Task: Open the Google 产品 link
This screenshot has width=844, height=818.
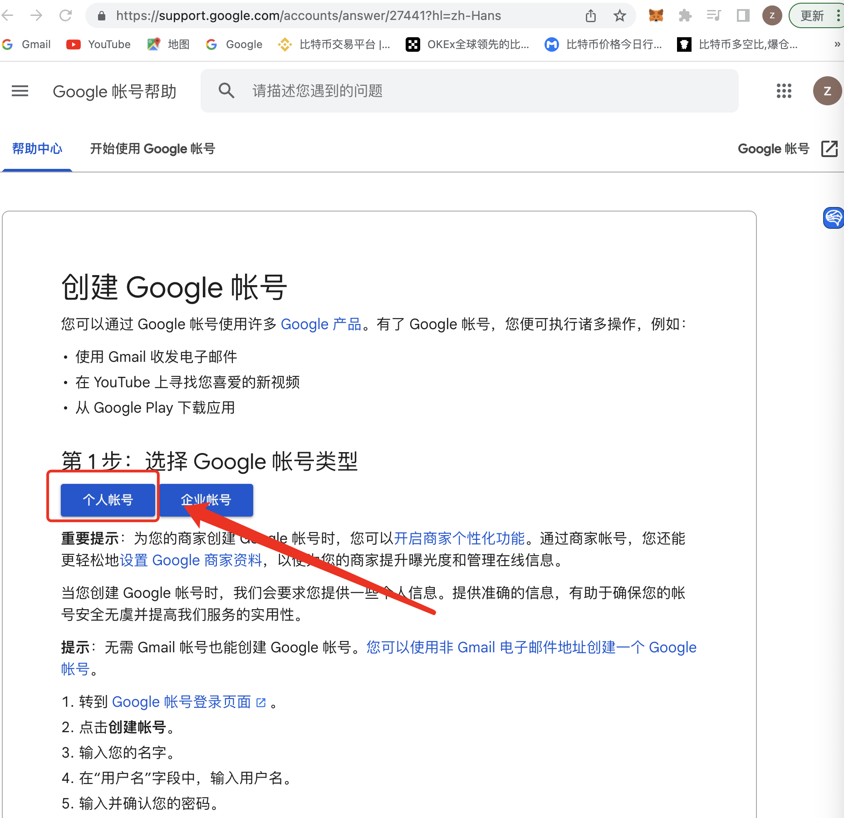Action: (x=321, y=325)
